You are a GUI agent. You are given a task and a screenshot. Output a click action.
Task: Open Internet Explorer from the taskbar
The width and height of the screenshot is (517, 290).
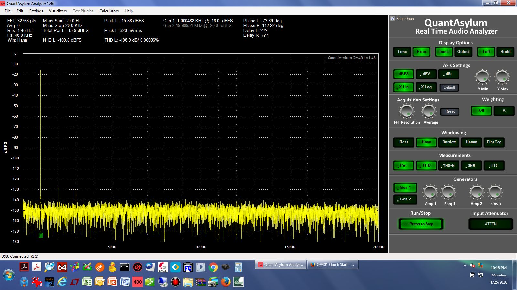coord(62,282)
